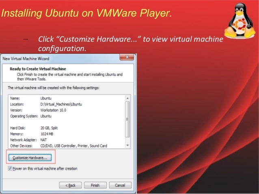Screen dimensions: 259x194
Task: Select the Network Adapter value NAT
Action: tap(43, 140)
